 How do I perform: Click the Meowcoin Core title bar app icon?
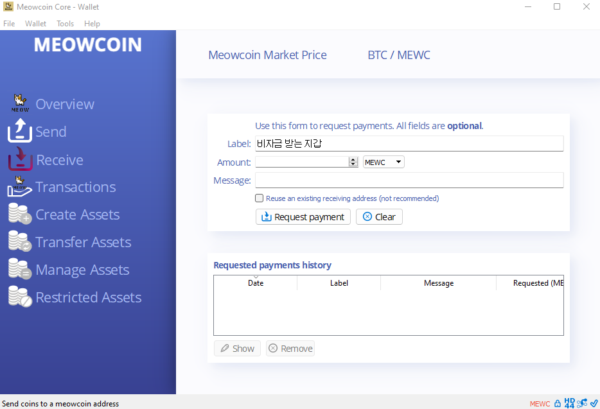click(x=8, y=6)
